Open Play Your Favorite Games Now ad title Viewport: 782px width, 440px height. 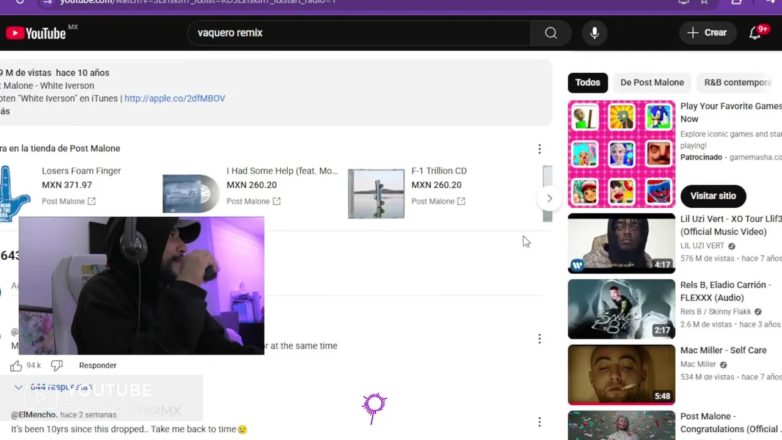coord(731,112)
